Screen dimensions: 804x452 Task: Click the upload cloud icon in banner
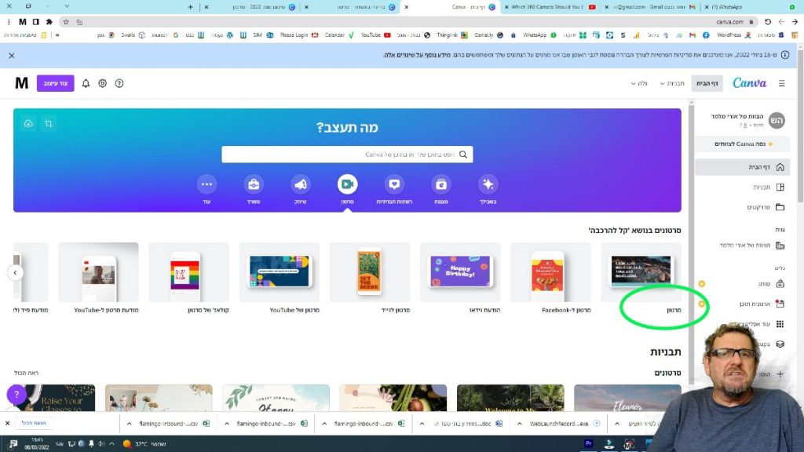pos(28,123)
